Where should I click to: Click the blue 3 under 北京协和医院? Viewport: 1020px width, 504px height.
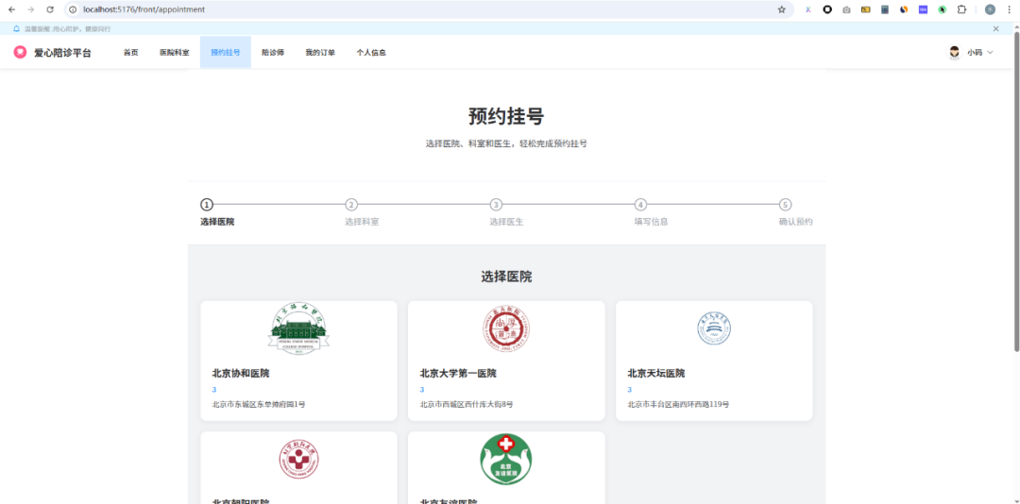pos(214,390)
